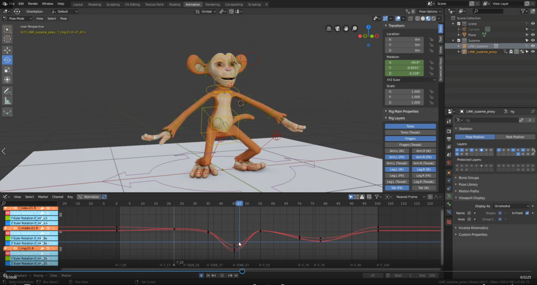Pause playback in the timeline
Screen dimensions: 537x285
(x=222, y=275)
